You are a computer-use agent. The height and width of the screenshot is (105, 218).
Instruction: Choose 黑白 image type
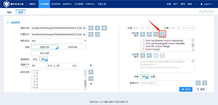click(44, 59)
